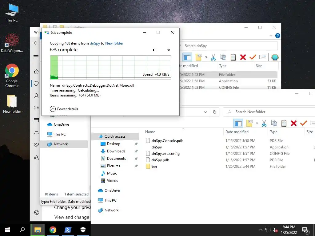315x236 pixels.
Task: Open the New folder destination link
Action: tap(114, 43)
